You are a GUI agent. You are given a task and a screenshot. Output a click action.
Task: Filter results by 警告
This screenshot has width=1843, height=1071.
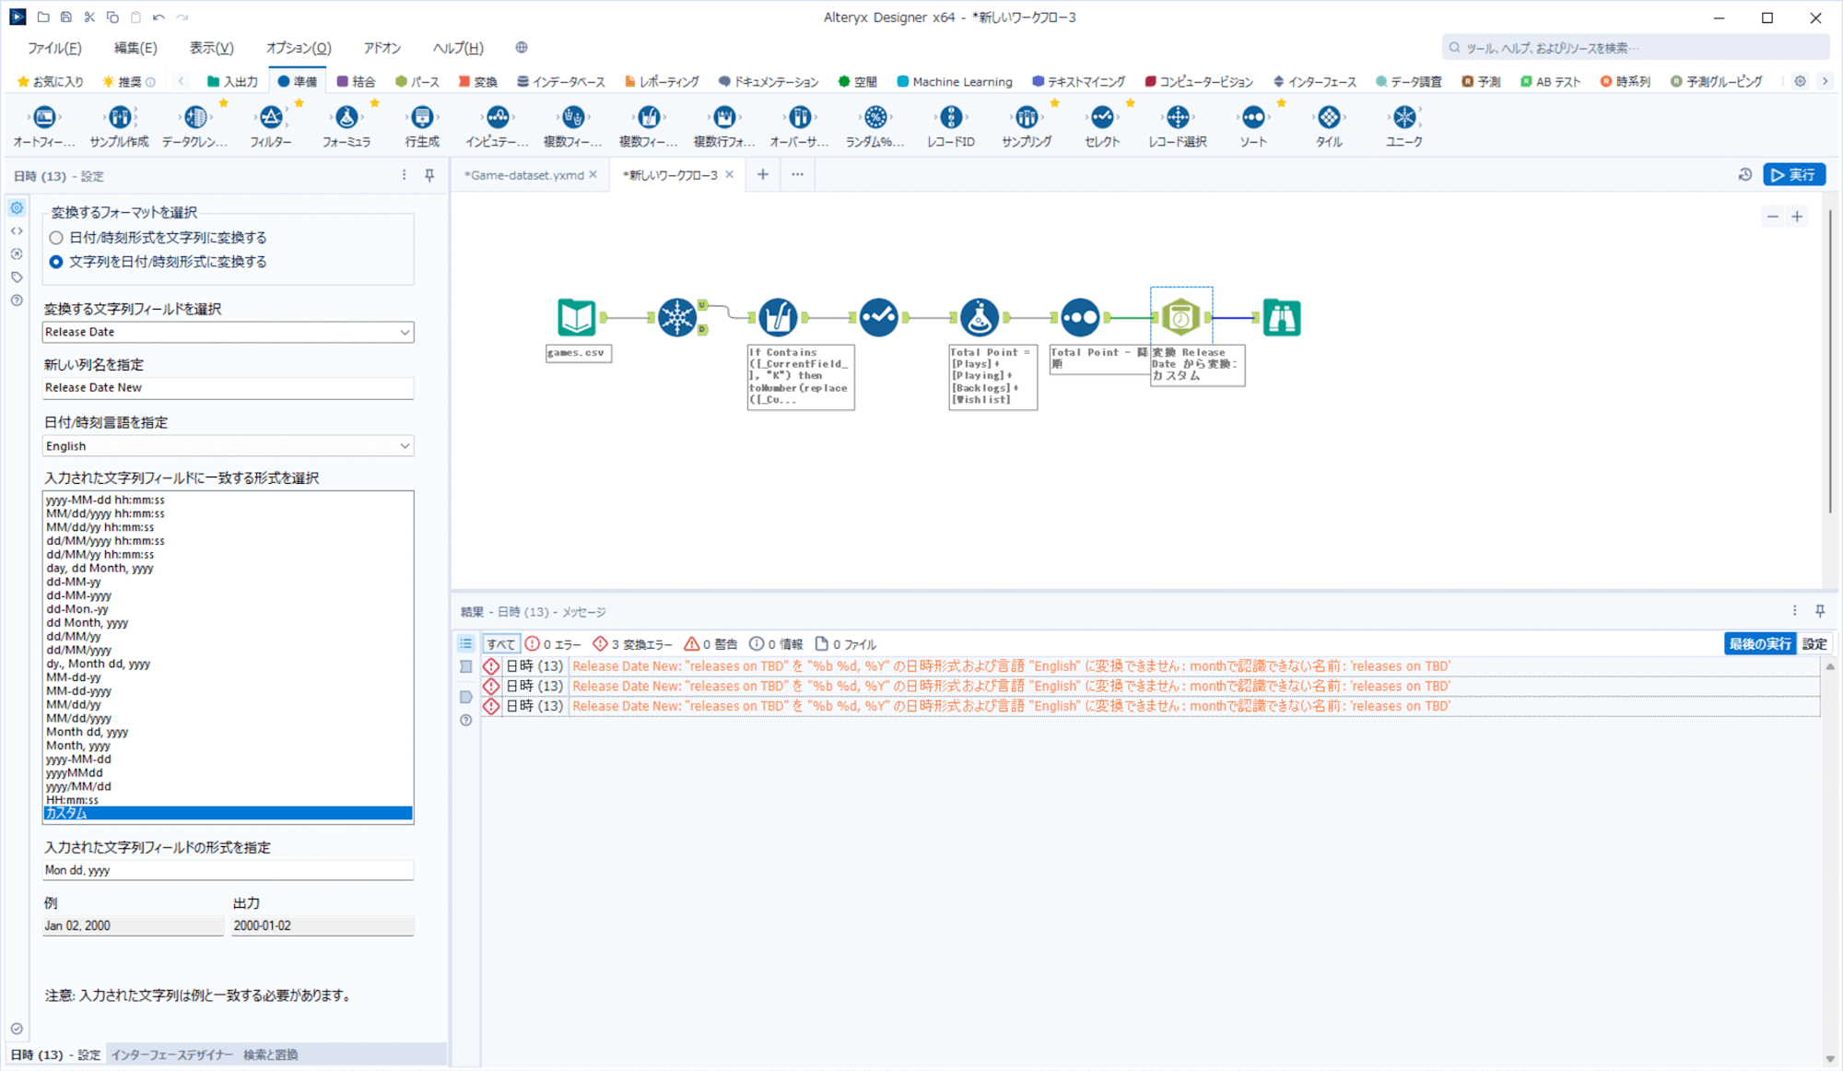710,644
